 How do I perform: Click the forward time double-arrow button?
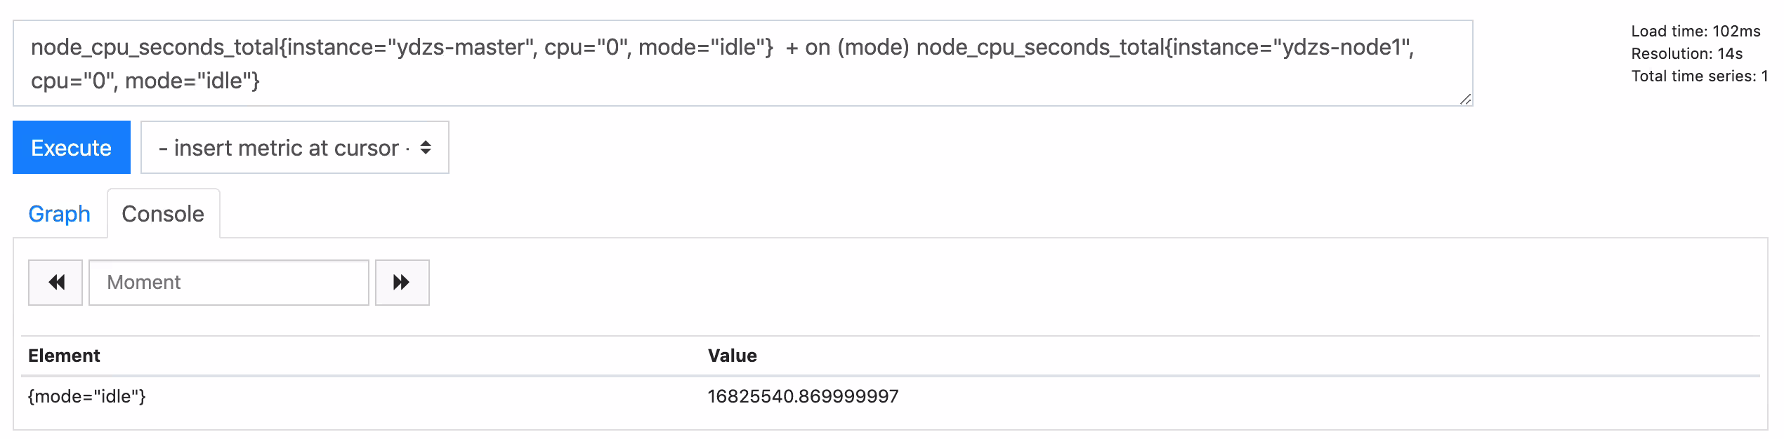402,283
